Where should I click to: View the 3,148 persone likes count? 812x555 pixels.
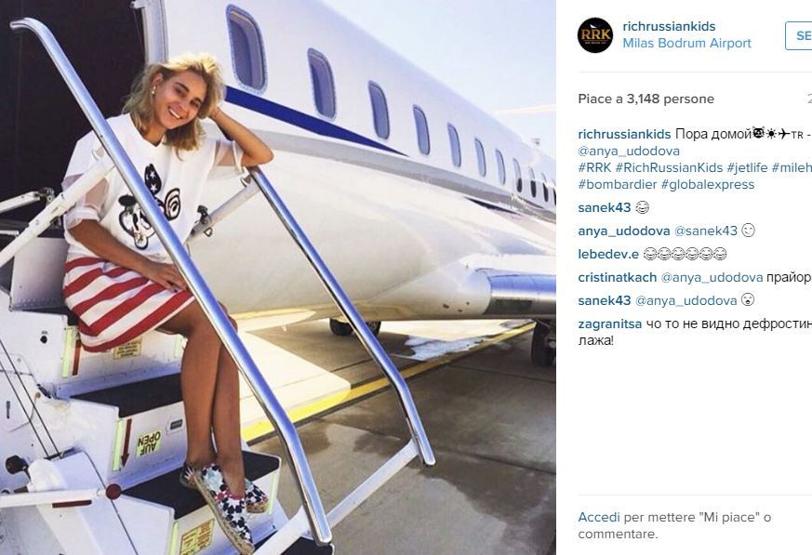[x=670, y=99]
